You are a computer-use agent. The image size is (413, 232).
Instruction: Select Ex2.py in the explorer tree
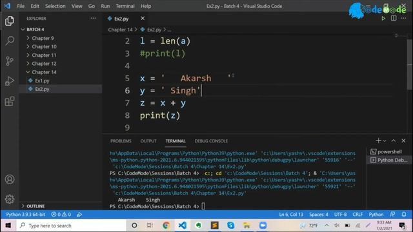tap(42, 89)
